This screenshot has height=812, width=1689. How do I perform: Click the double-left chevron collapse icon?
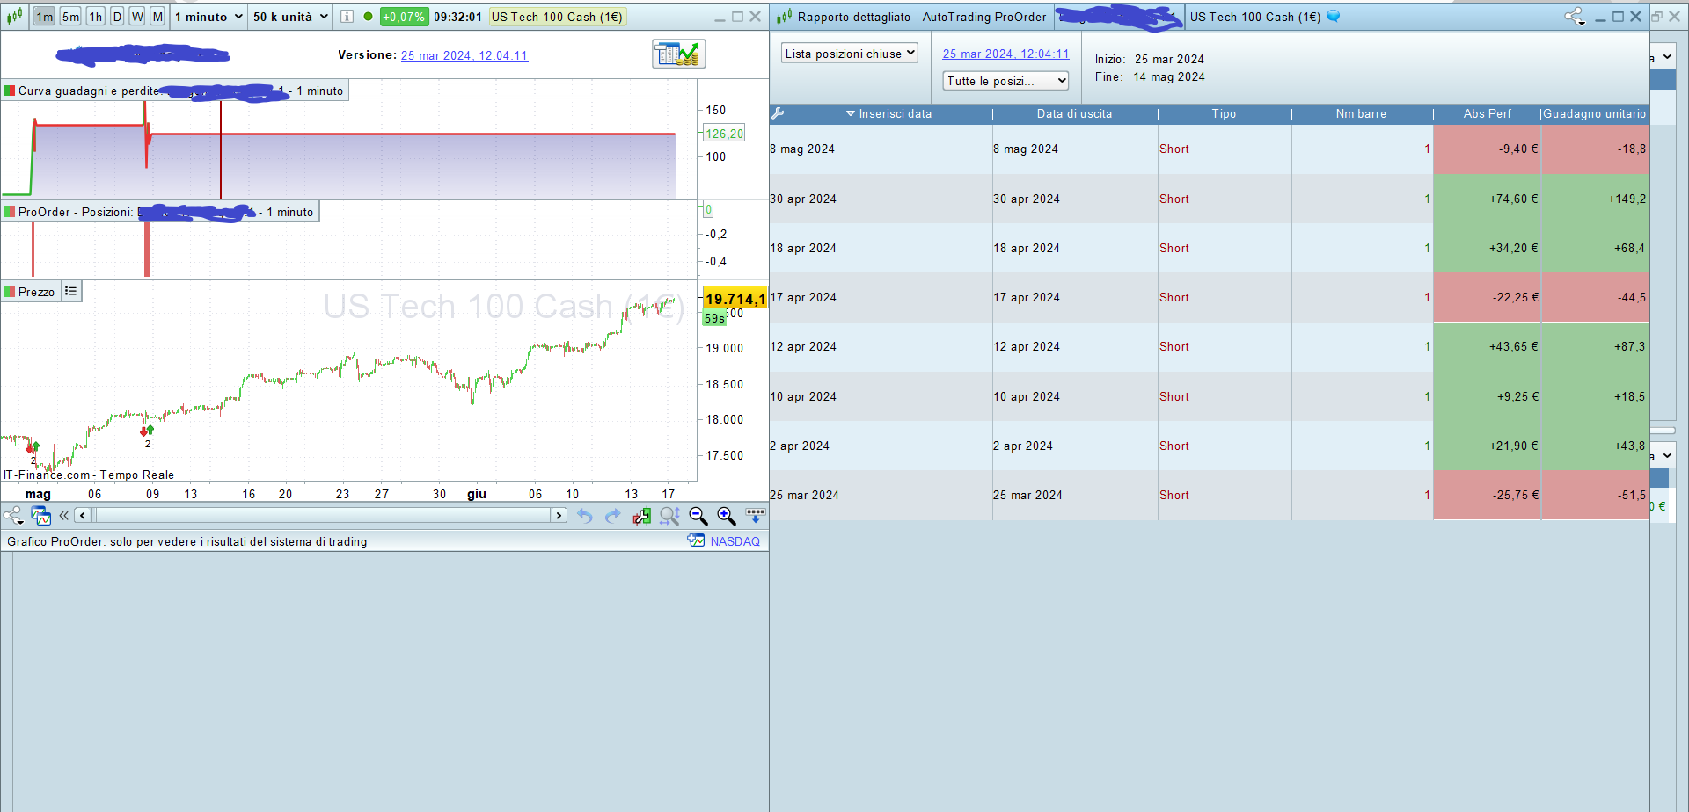tap(63, 516)
